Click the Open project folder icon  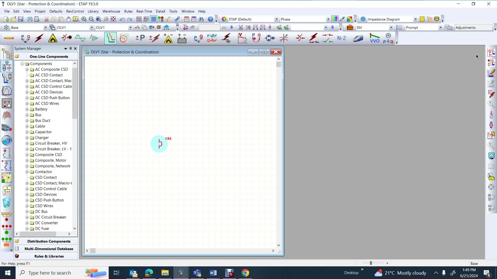coord(13,19)
